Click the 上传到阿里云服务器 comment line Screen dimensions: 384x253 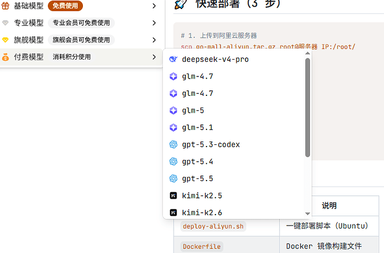219,36
